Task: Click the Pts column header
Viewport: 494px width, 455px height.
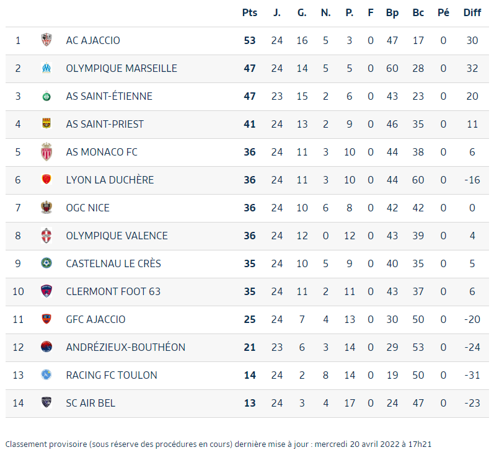Action: (x=250, y=12)
